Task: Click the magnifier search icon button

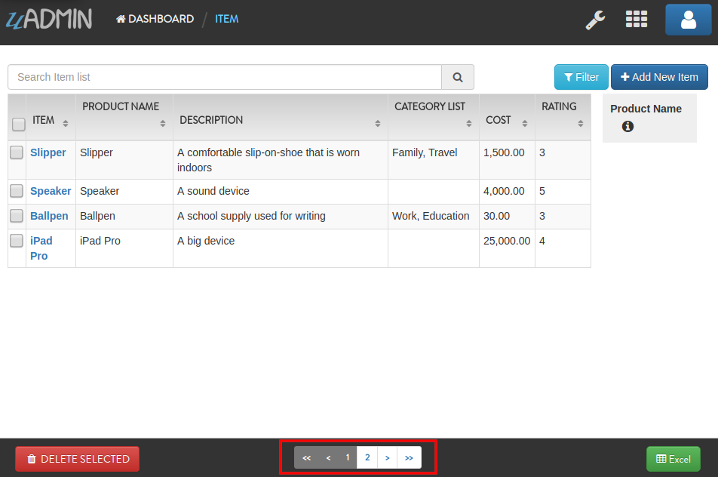Action: (458, 77)
